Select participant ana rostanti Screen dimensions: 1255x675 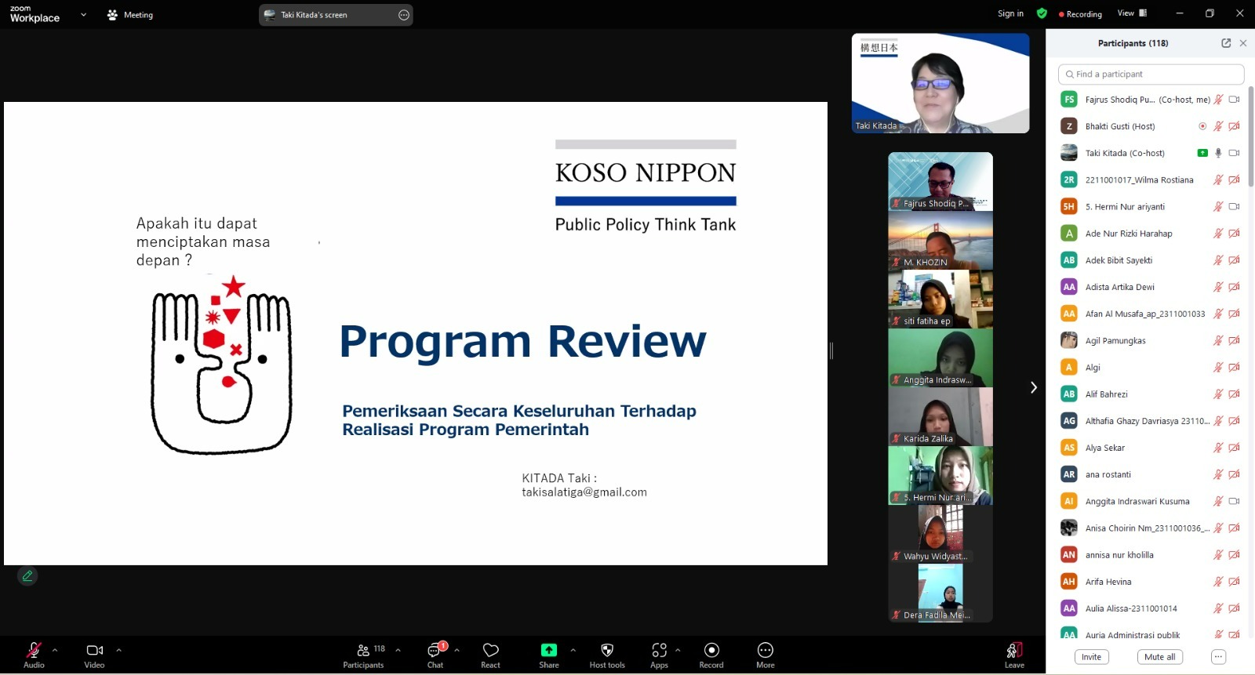[1151, 474]
